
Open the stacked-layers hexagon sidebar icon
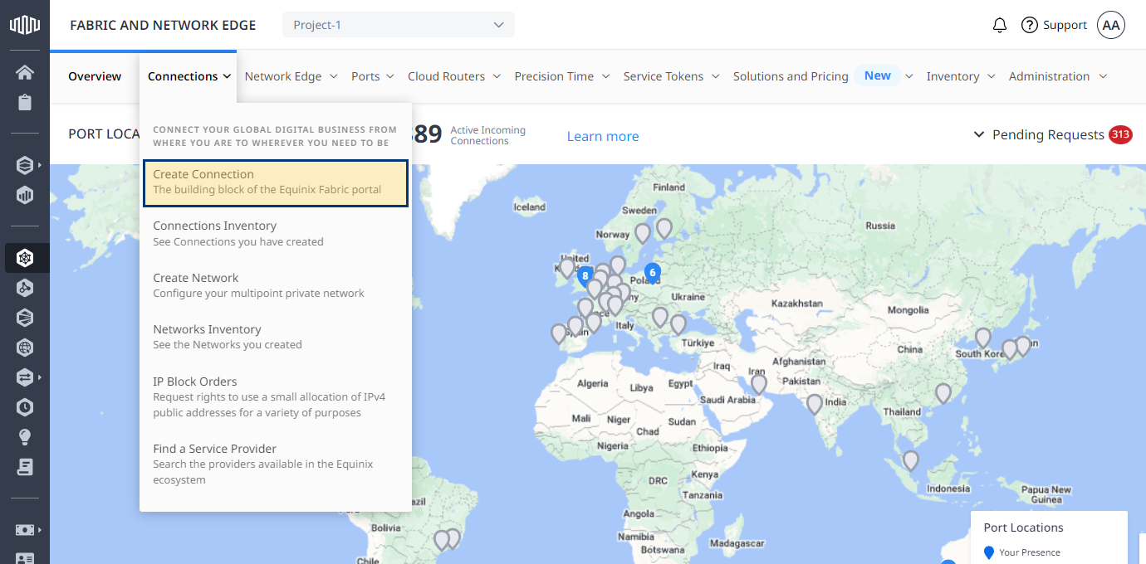[x=25, y=165]
